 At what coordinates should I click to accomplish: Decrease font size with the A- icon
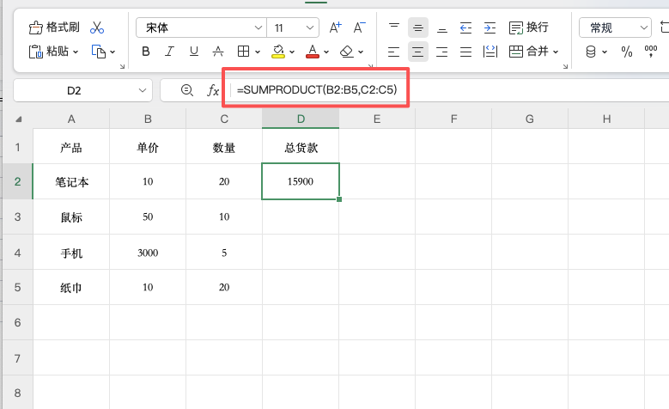point(360,27)
